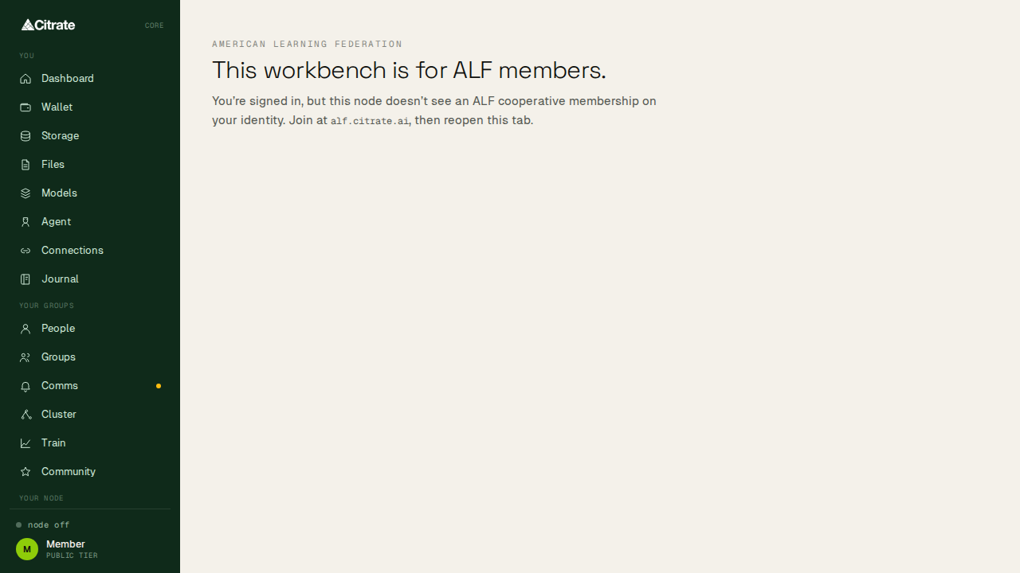Viewport: 1020px width, 573px height.
Task: Open Storage in the sidebar
Action: click(90, 136)
